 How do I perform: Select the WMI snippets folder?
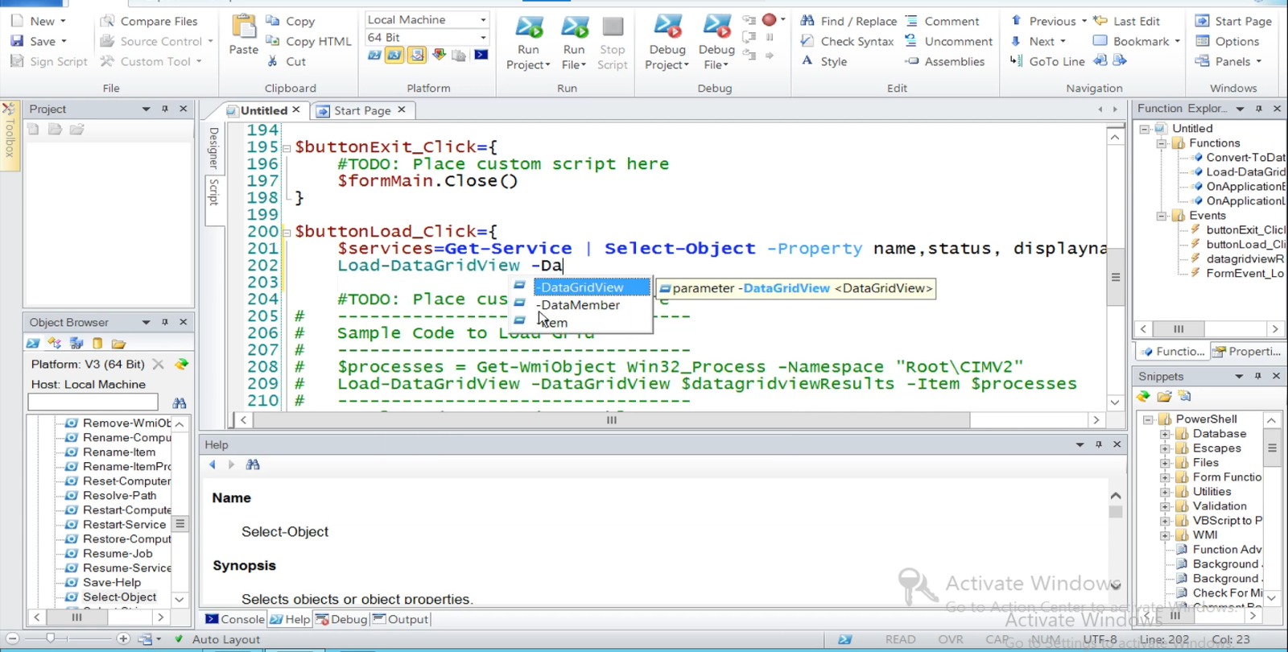click(x=1204, y=534)
